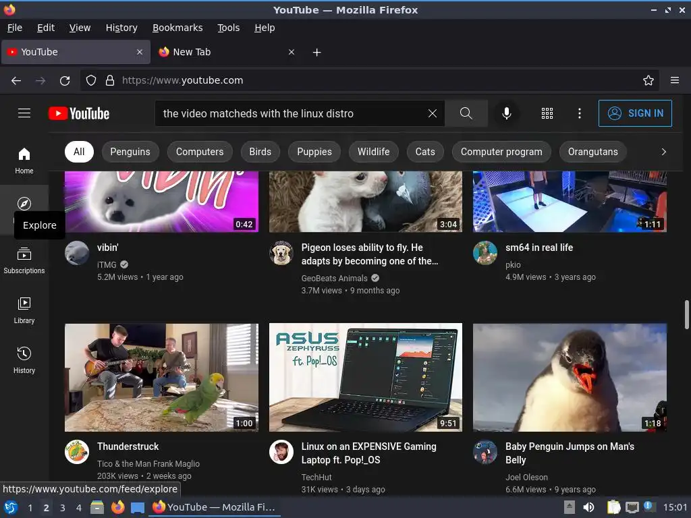Open the History menu in the menu bar

click(x=121, y=28)
